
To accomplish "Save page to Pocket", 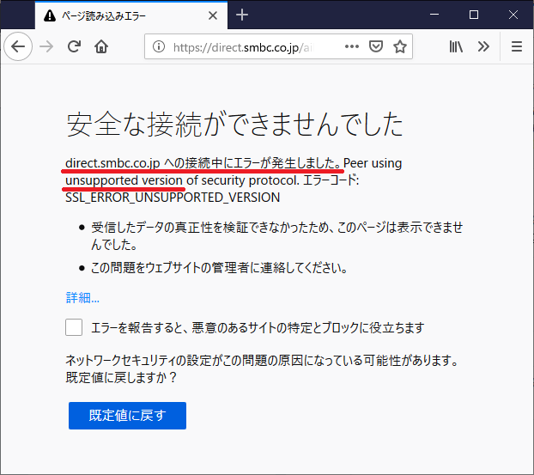I will click(x=376, y=46).
